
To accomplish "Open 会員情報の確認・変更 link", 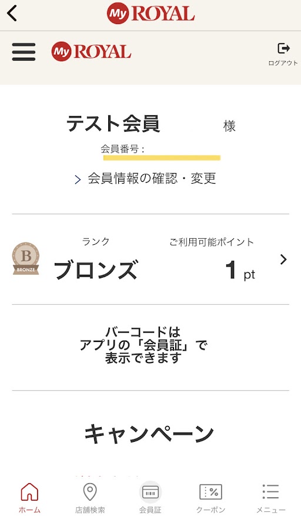I will click(152, 178).
